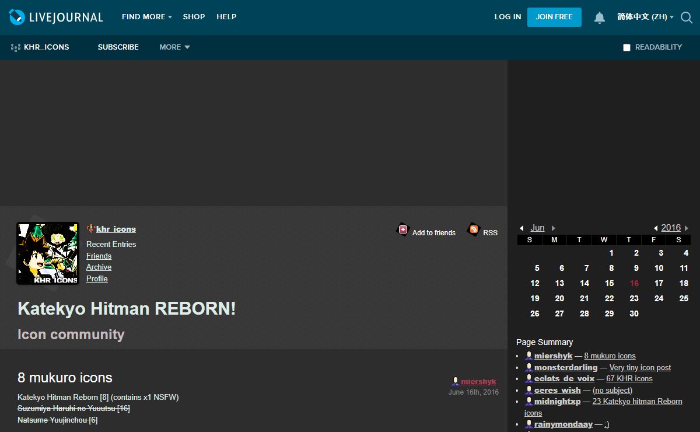Open midnightxp user profile link
This screenshot has height=432, width=700.
(557, 401)
